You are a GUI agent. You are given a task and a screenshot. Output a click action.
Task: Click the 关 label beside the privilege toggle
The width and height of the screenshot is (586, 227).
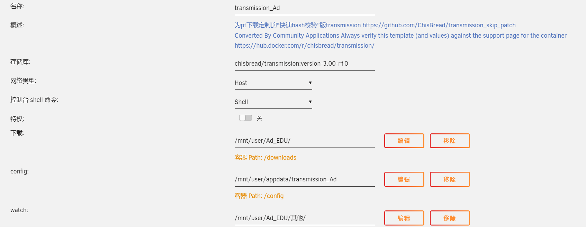[x=259, y=118]
